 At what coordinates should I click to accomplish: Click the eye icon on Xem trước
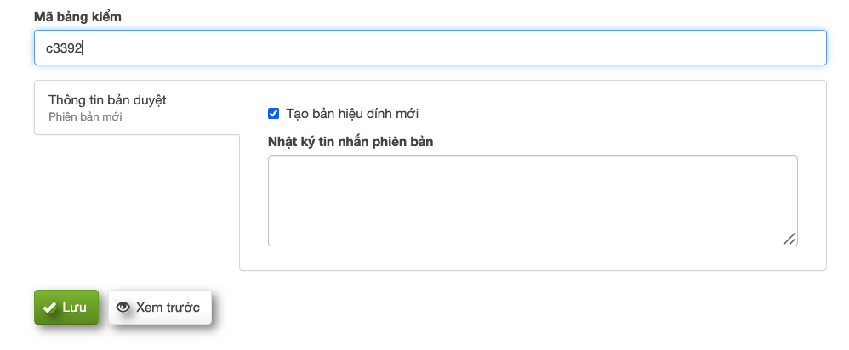[123, 308]
